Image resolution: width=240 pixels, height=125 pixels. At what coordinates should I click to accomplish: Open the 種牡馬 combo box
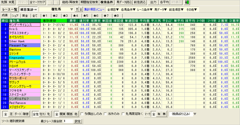click(x=56, y=9)
